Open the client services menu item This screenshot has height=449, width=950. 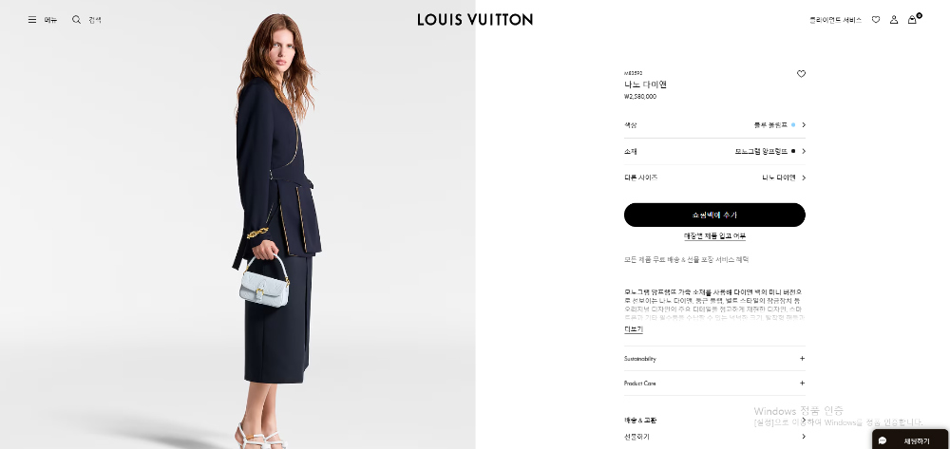coord(835,19)
